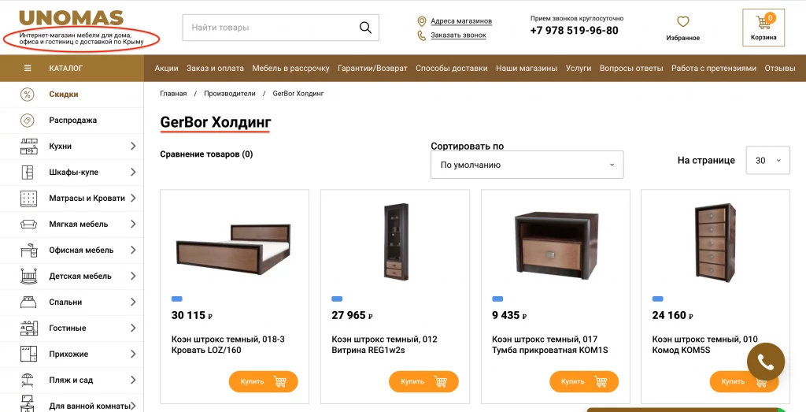Image resolution: width=806 pixels, height=412 pixels.
Task: Open the Сортировать по dropdown
Action: [527, 165]
